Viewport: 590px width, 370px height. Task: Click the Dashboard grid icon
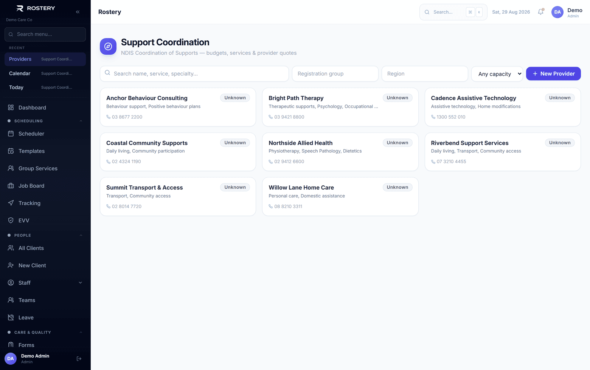[11, 108]
